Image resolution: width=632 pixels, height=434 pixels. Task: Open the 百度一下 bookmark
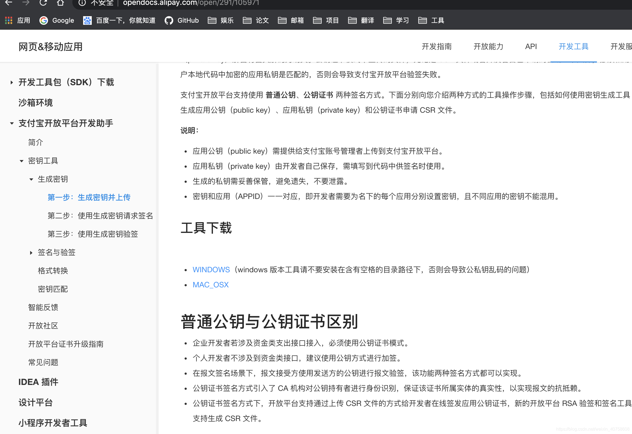pos(119,20)
